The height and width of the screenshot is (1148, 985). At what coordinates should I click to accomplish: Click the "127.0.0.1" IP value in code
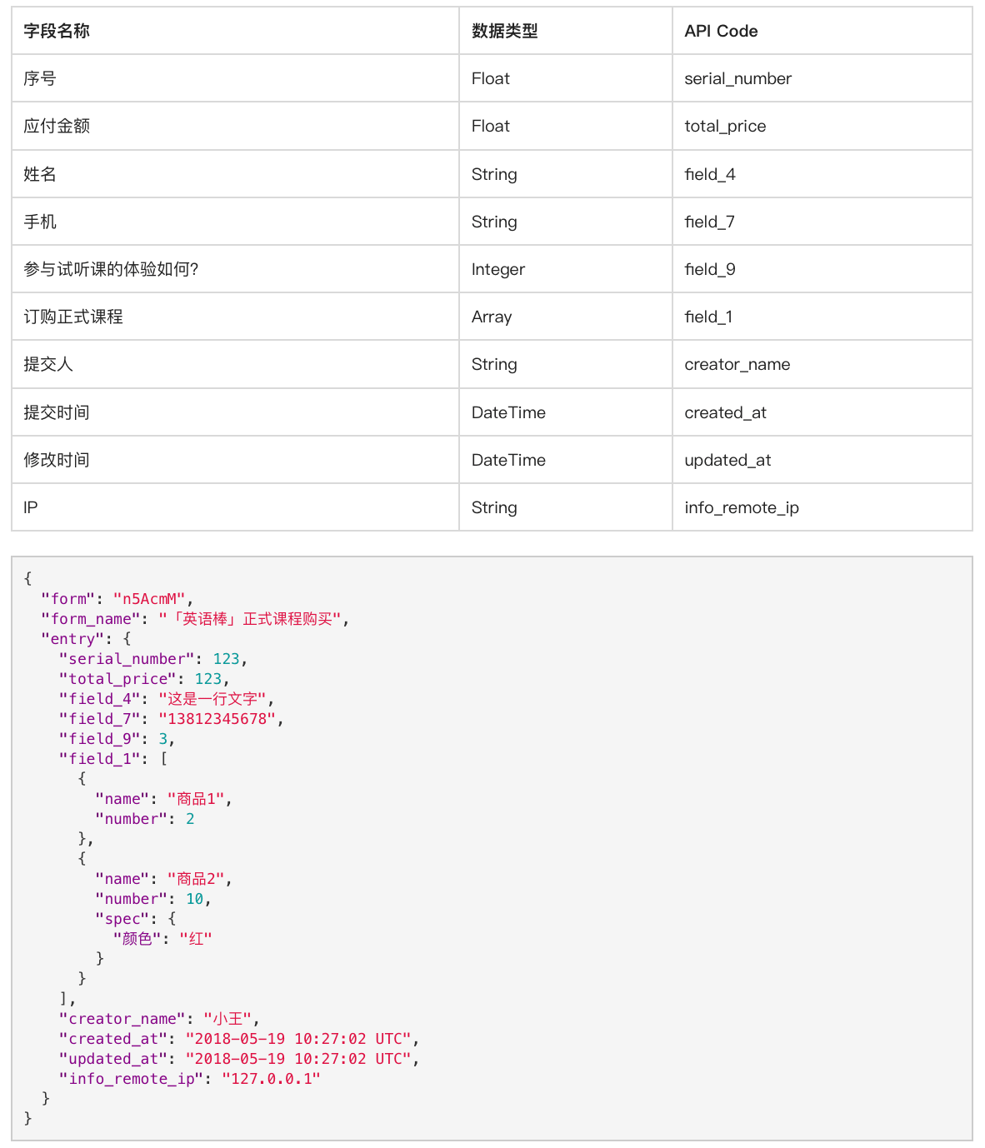pyautogui.click(x=271, y=1079)
